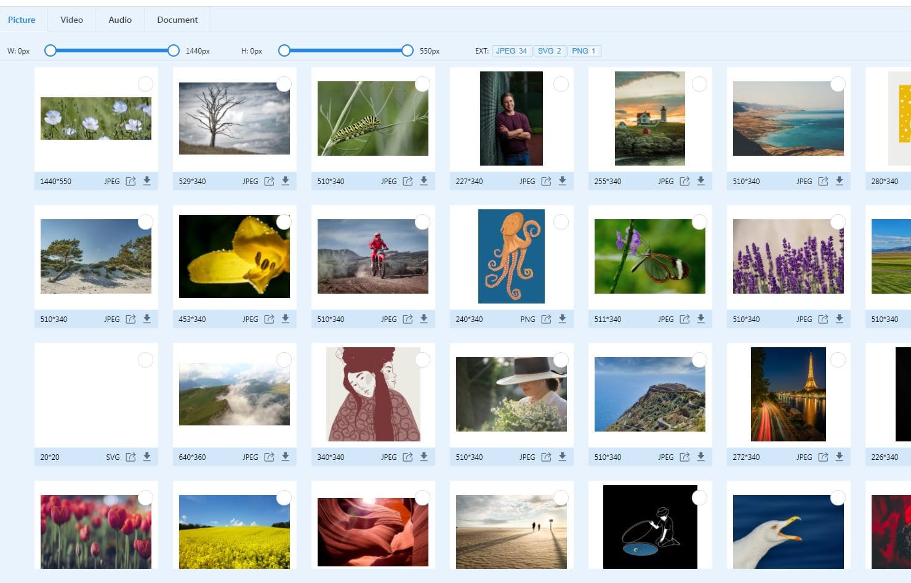Screen dimensions: 911x583
Task: Download the motocross rider image
Action: coord(424,319)
